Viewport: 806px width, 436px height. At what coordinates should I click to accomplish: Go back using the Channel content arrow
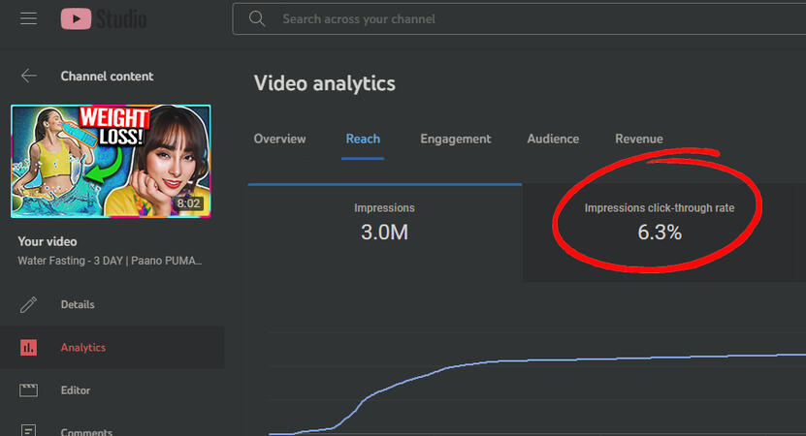point(29,76)
